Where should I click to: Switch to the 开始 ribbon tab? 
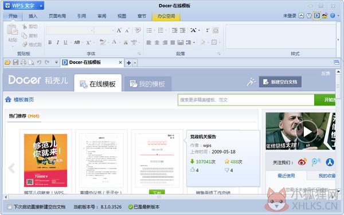point(13,16)
